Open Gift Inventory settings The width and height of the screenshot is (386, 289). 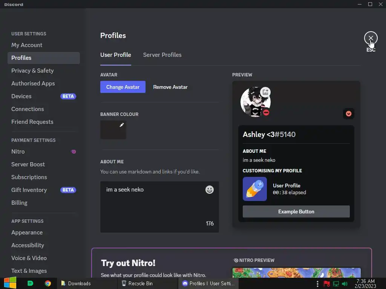click(x=44, y=190)
